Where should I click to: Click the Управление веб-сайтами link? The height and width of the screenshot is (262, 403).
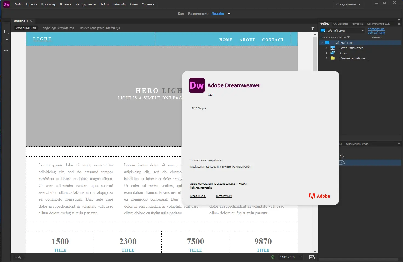coord(376,31)
